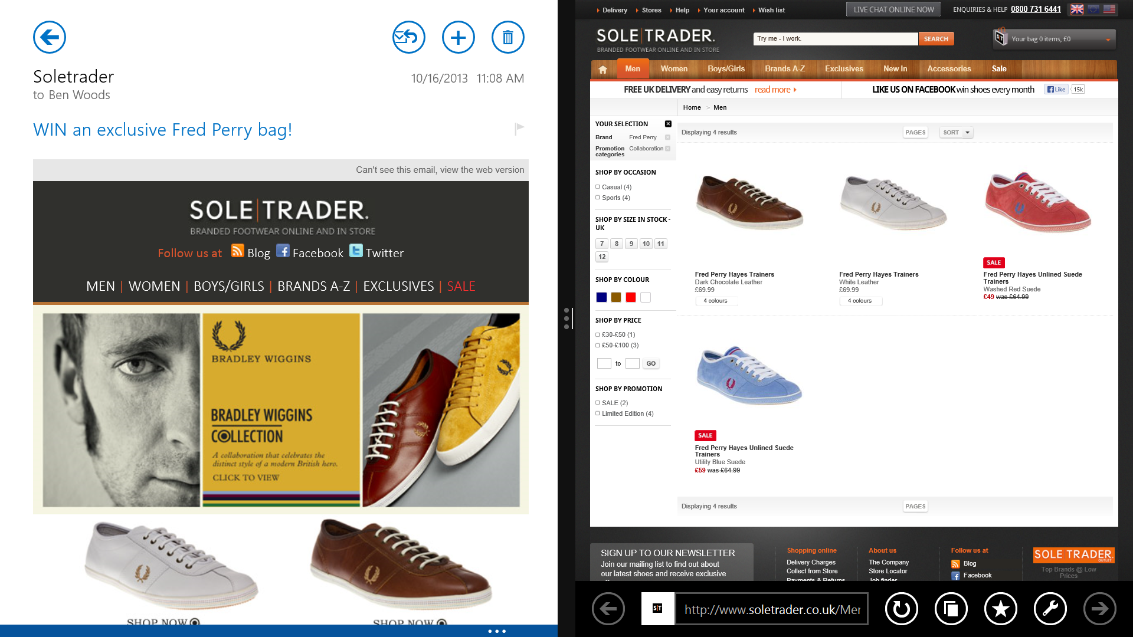Click LIVE CHAT ONLINE NOW button
The height and width of the screenshot is (637, 1133).
(893, 9)
